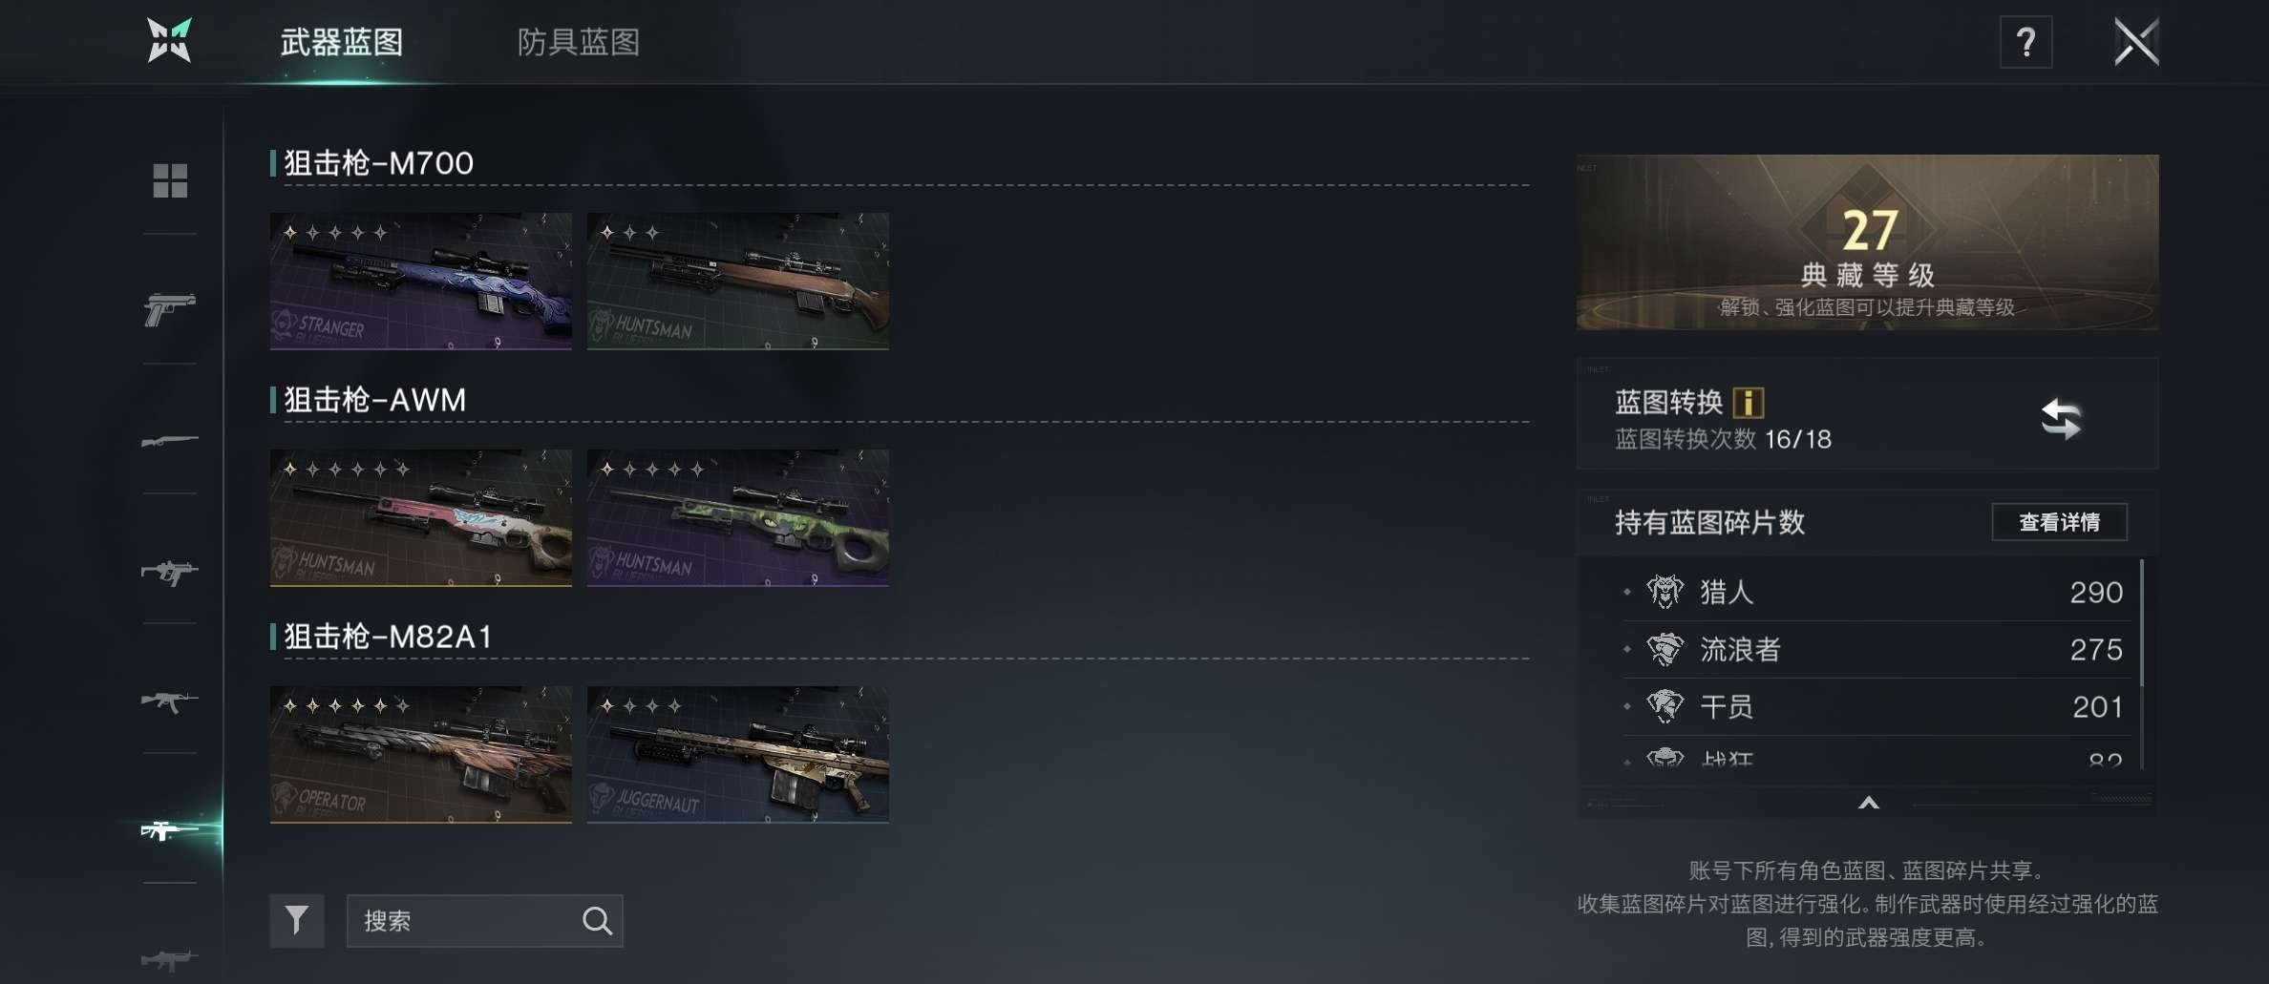
Task: Click the fragment list scrollbar
Action: pyautogui.click(x=2142, y=663)
